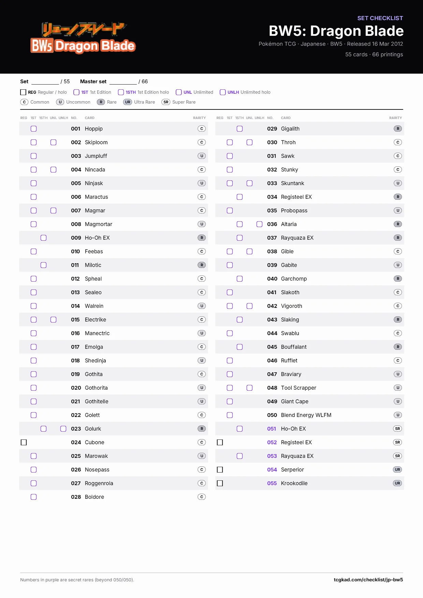The width and height of the screenshot is (423, 598).
Task: Click the Set count blank field
Action: pos(45,82)
